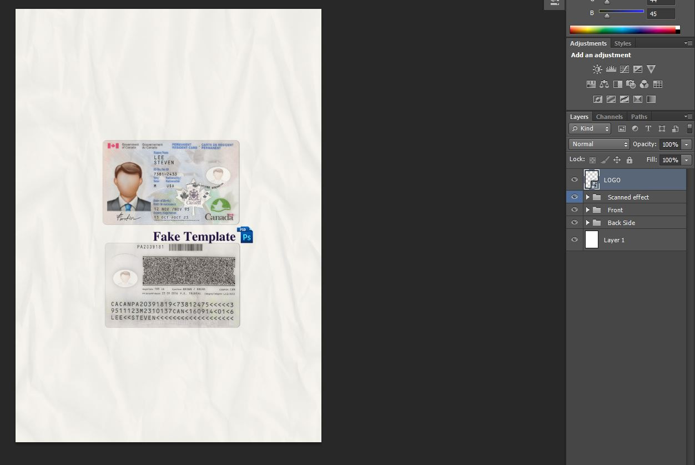Viewport: 695px width, 465px height.
Task: Filter layers by type layers icon
Action: coord(648,129)
